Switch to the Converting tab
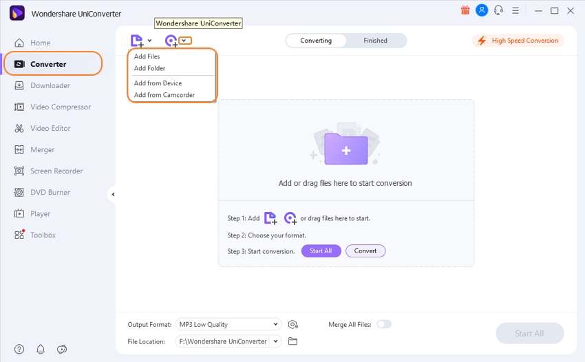Screen dimensions: 585x362 click(x=316, y=41)
